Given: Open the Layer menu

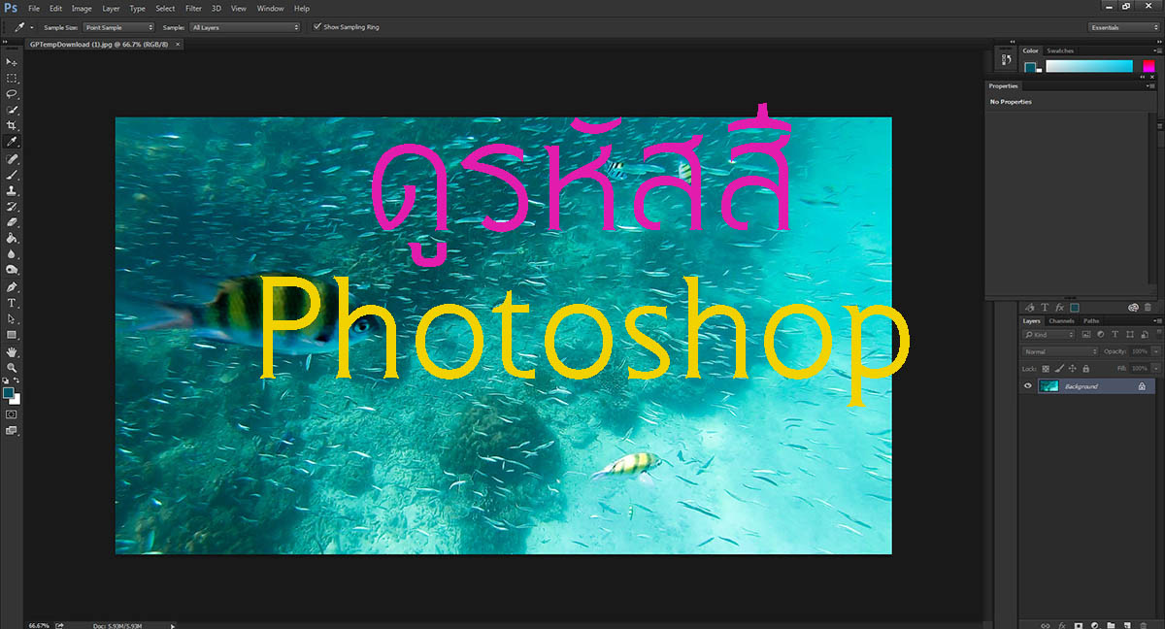Looking at the screenshot, I should click(111, 9).
